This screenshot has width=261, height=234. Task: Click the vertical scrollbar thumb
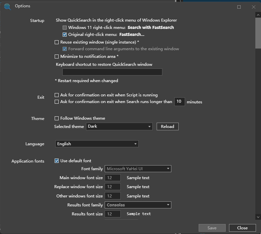(x=258, y=33)
